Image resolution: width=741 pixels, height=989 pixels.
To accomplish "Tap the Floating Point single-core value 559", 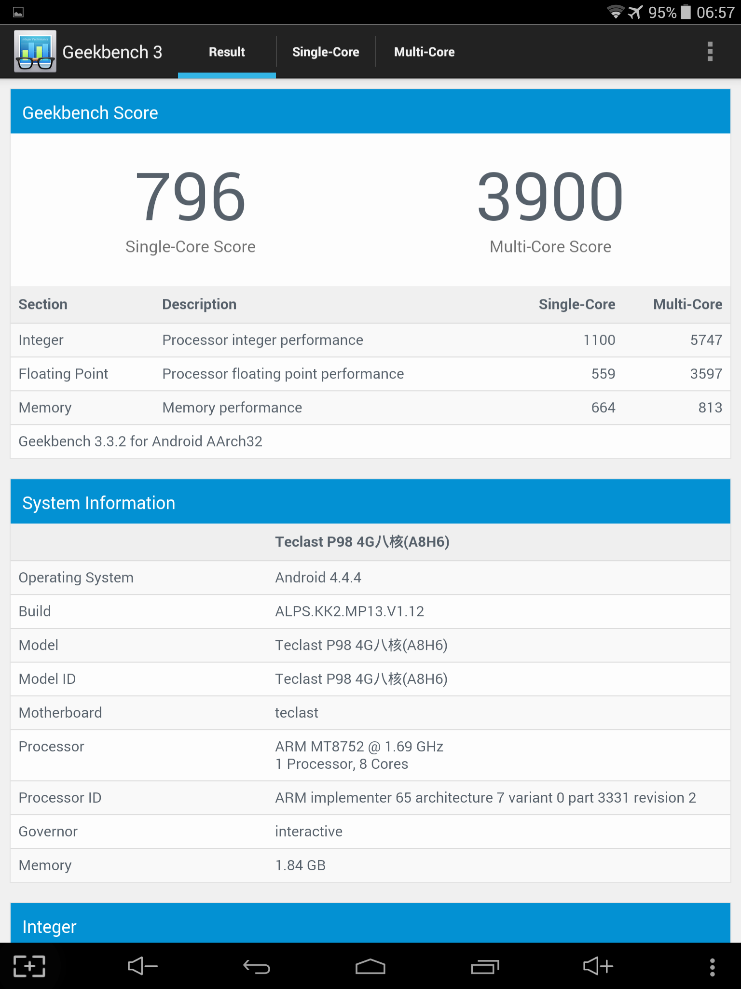I will point(604,374).
